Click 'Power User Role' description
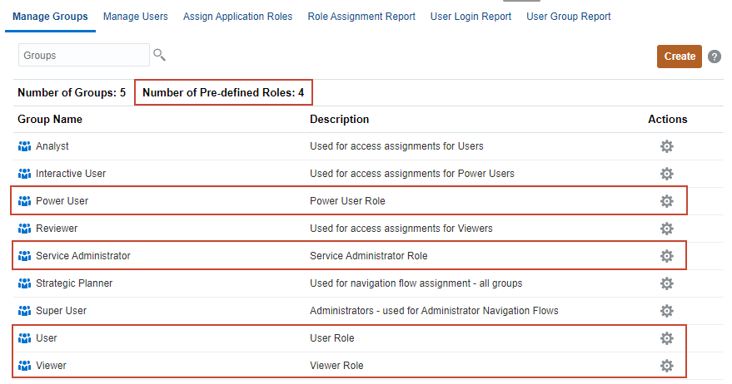The image size is (732, 384). point(347,201)
